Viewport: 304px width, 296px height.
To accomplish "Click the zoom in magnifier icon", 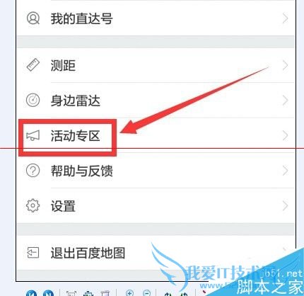I will 130,293.
